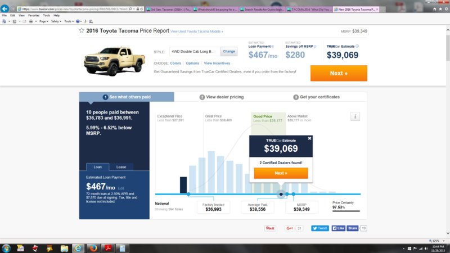
Task: Click the search magnifier in the address bar
Action: point(130,9)
